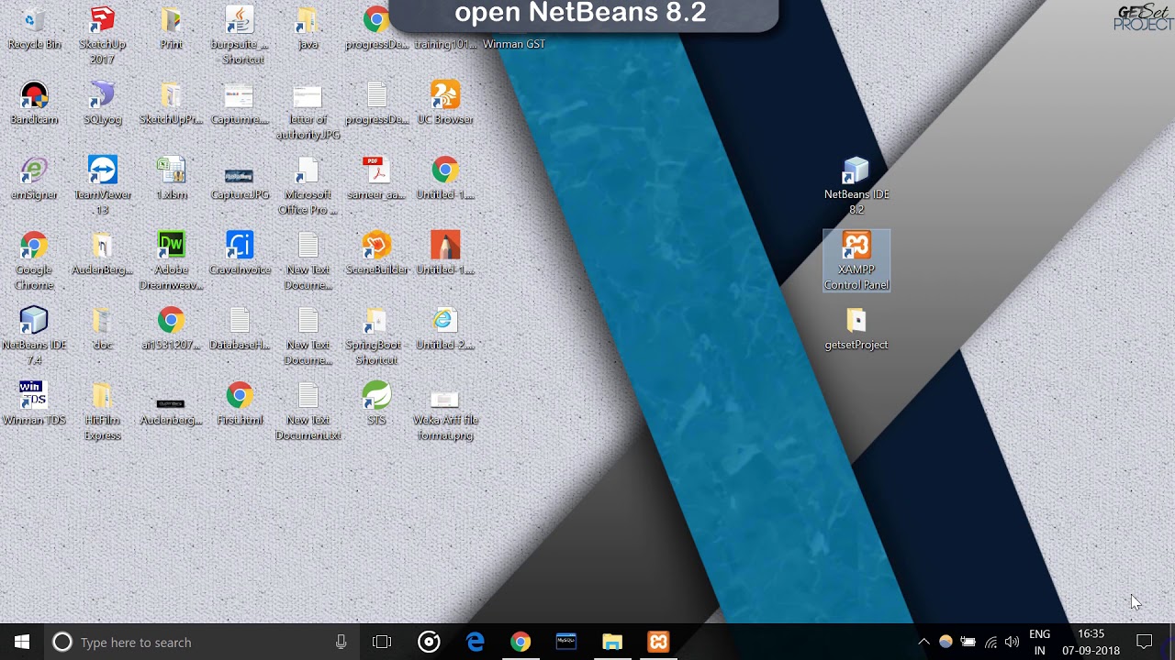Open the HitFilm Express folder
Viewport: 1175px width, 660px height.
tap(102, 412)
